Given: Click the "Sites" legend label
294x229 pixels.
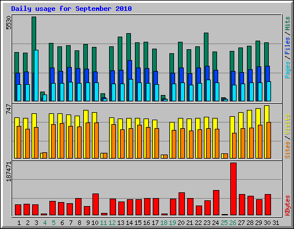Looking at the screenshot, I should tap(288, 150).
